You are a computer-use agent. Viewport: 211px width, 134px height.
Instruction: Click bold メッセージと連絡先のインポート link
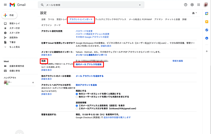[x=91, y=55]
